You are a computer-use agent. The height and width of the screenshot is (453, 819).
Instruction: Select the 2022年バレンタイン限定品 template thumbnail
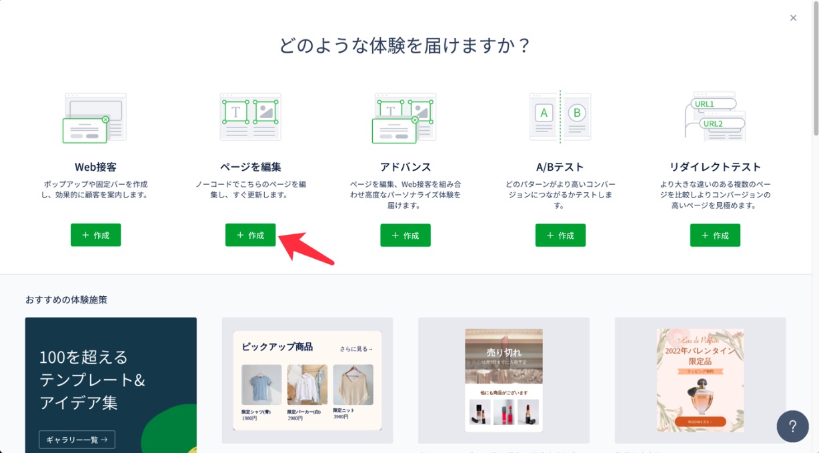click(700, 380)
